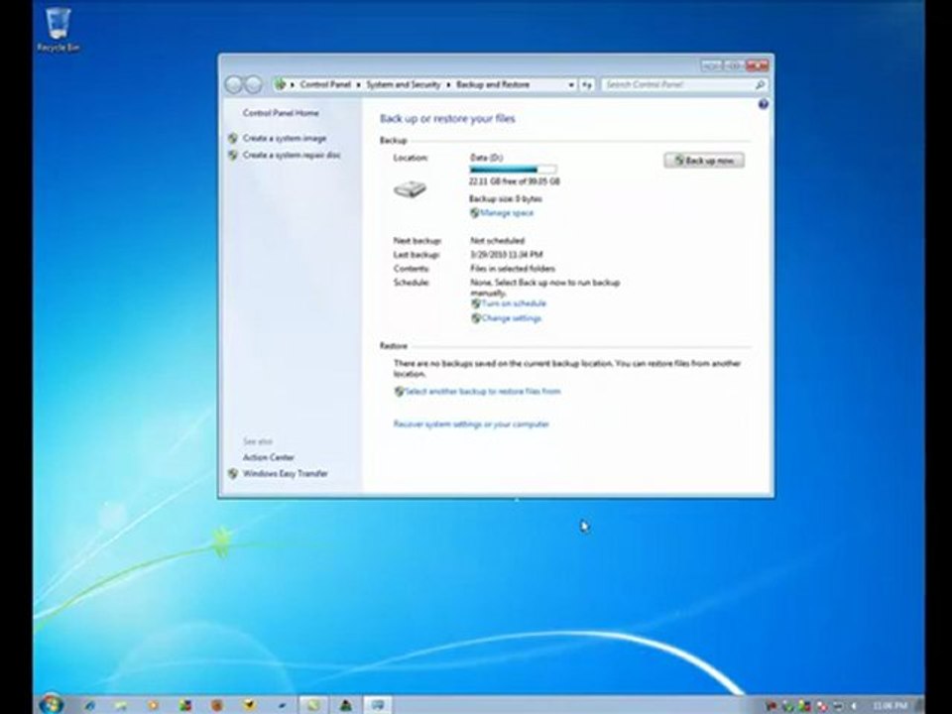This screenshot has width=952, height=714.
Task: Open the Windows Start menu orb
Action: (52, 704)
